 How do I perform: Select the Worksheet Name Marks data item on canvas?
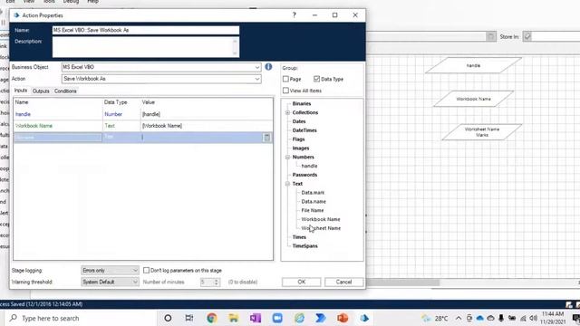pyautogui.click(x=482, y=132)
